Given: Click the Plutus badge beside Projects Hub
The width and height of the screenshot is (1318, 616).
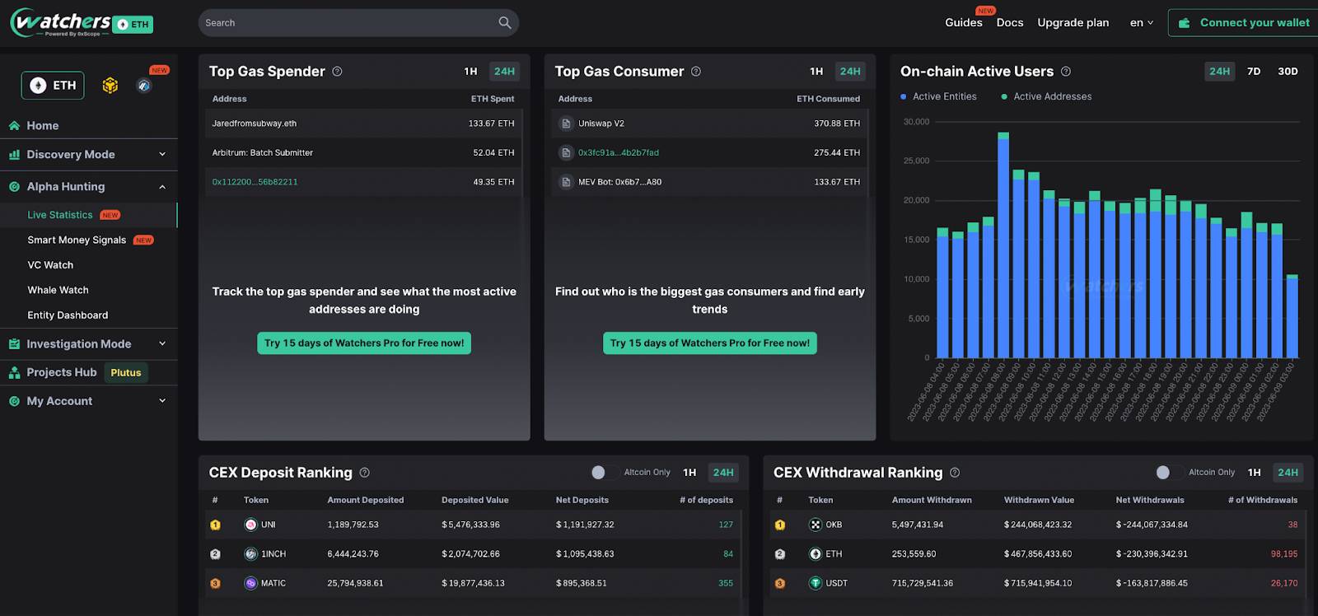Looking at the screenshot, I should (126, 373).
